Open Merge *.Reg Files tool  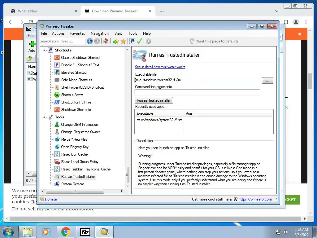pos(74,139)
